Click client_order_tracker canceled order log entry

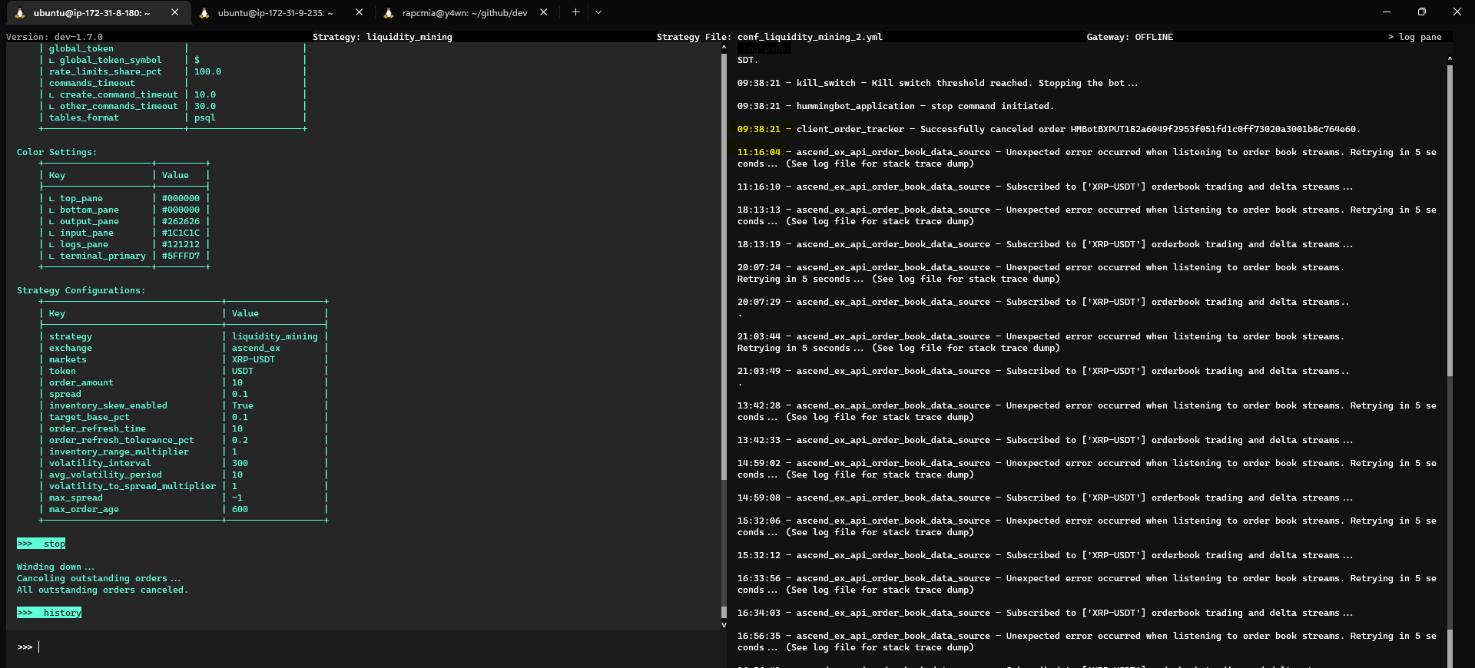(x=1049, y=129)
